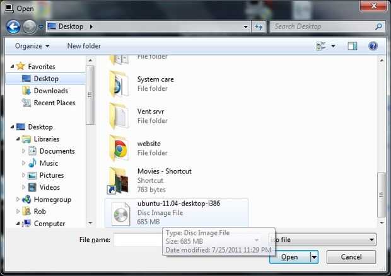This screenshot has width=391, height=276.
Task: Collapse the Favorites group
Action: coord(12,66)
